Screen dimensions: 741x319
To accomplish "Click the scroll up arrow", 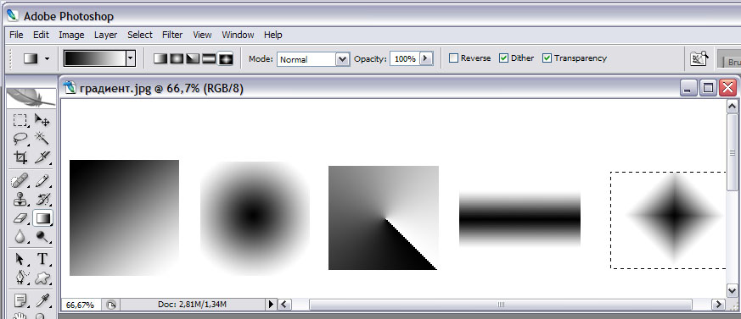I will 732,107.
